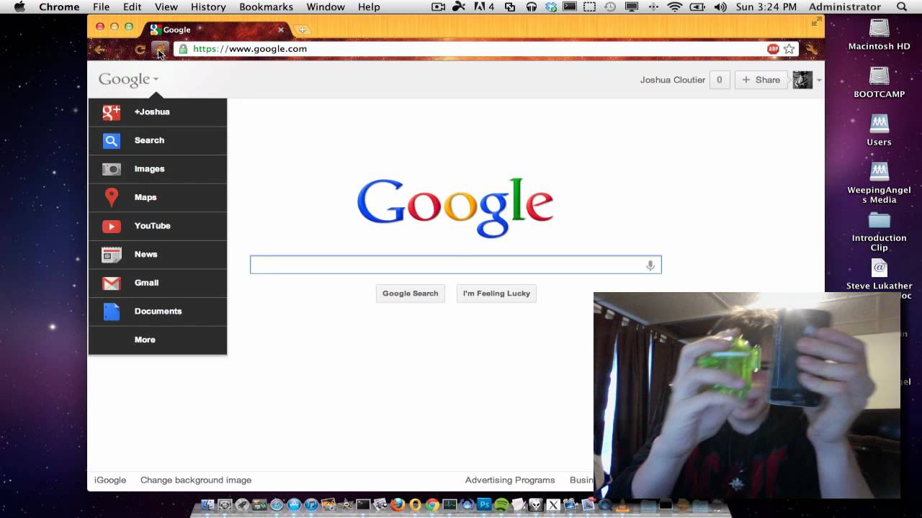Viewport: 922px width, 518px height.
Task: Open the Bookmarks menu
Action: click(266, 6)
